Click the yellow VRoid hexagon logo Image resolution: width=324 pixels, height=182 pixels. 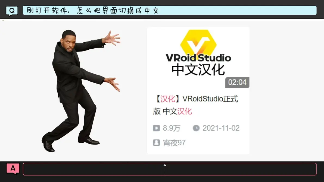tap(198, 43)
